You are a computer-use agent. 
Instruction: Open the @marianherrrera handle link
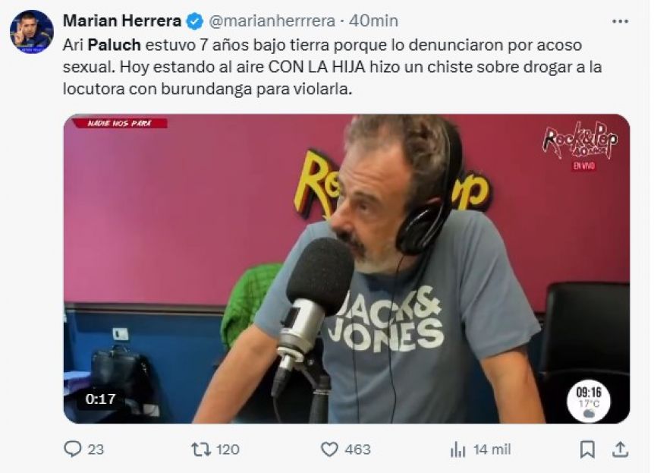272,20
